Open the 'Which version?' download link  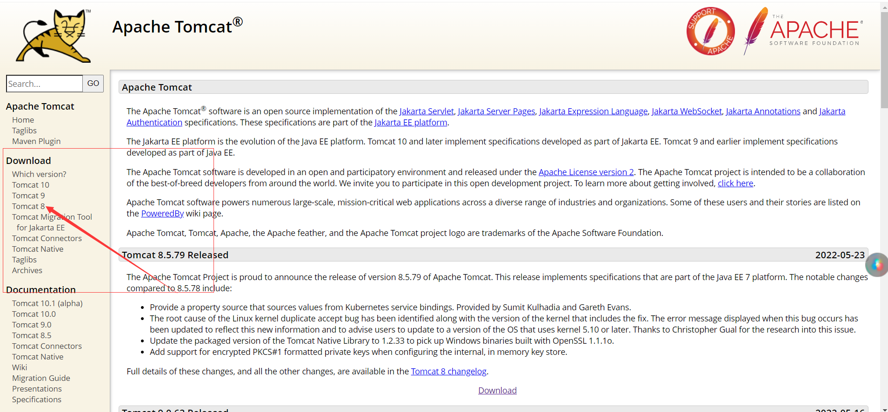39,174
